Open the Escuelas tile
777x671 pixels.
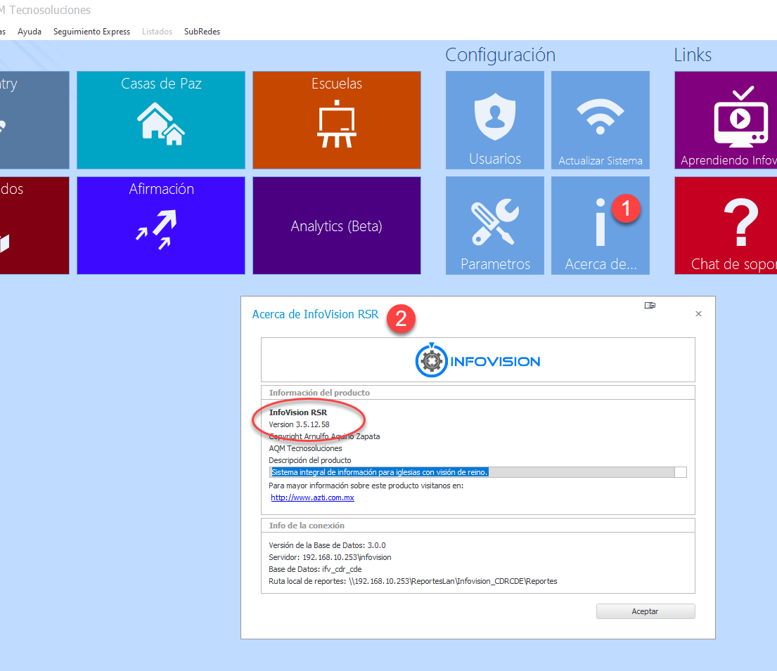[x=337, y=120]
